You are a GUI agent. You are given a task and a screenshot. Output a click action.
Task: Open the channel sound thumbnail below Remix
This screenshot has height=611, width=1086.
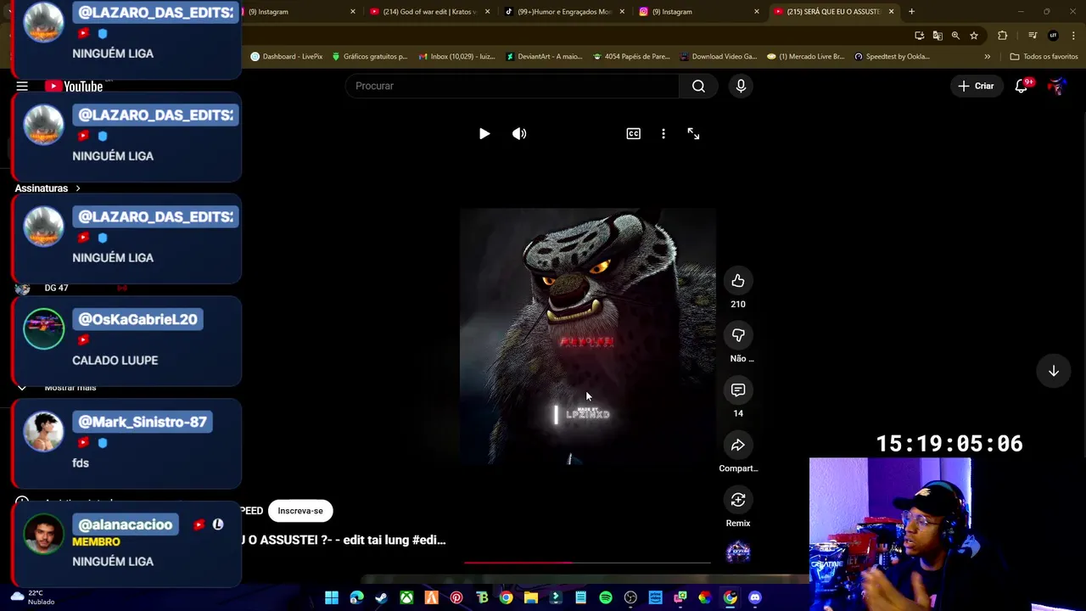coord(738,552)
